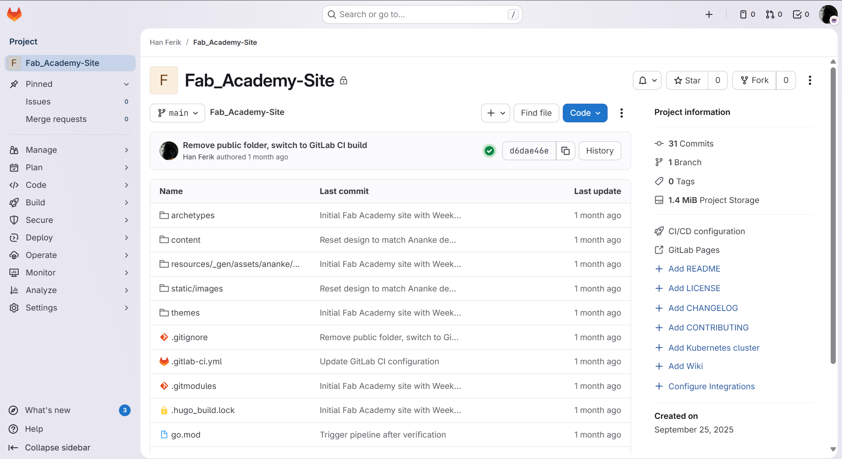This screenshot has width=842, height=459.
Task: Open the Plan sidebar menu
Action: click(34, 167)
